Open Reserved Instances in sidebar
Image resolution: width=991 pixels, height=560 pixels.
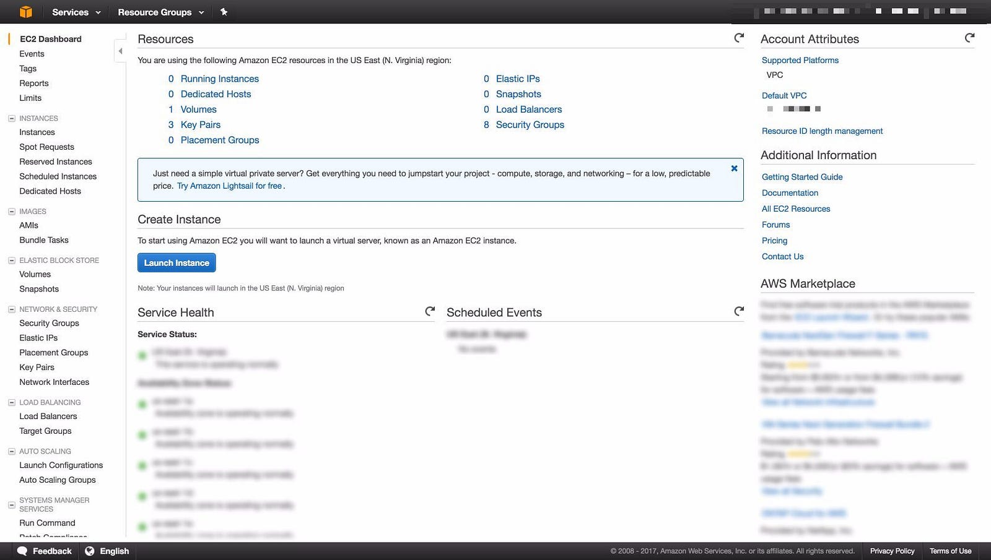coord(56,162)
